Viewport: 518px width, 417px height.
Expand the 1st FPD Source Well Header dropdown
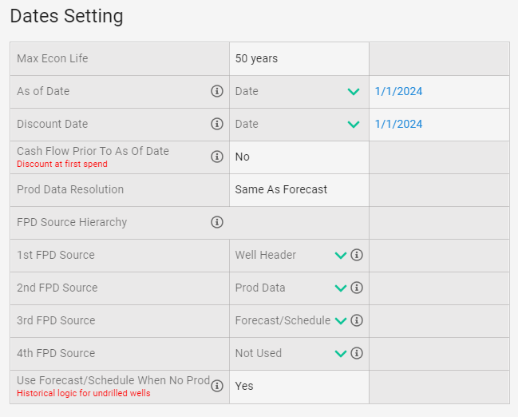coord(340,256)
